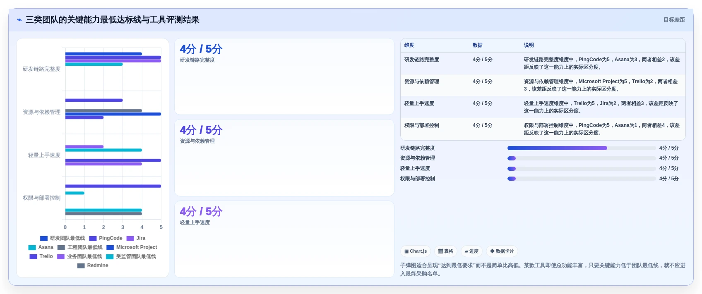This screenshot has height=294, width=702.
Task: Toggle the 受监管团队最低线 legend entry
Action: (131, 256)
